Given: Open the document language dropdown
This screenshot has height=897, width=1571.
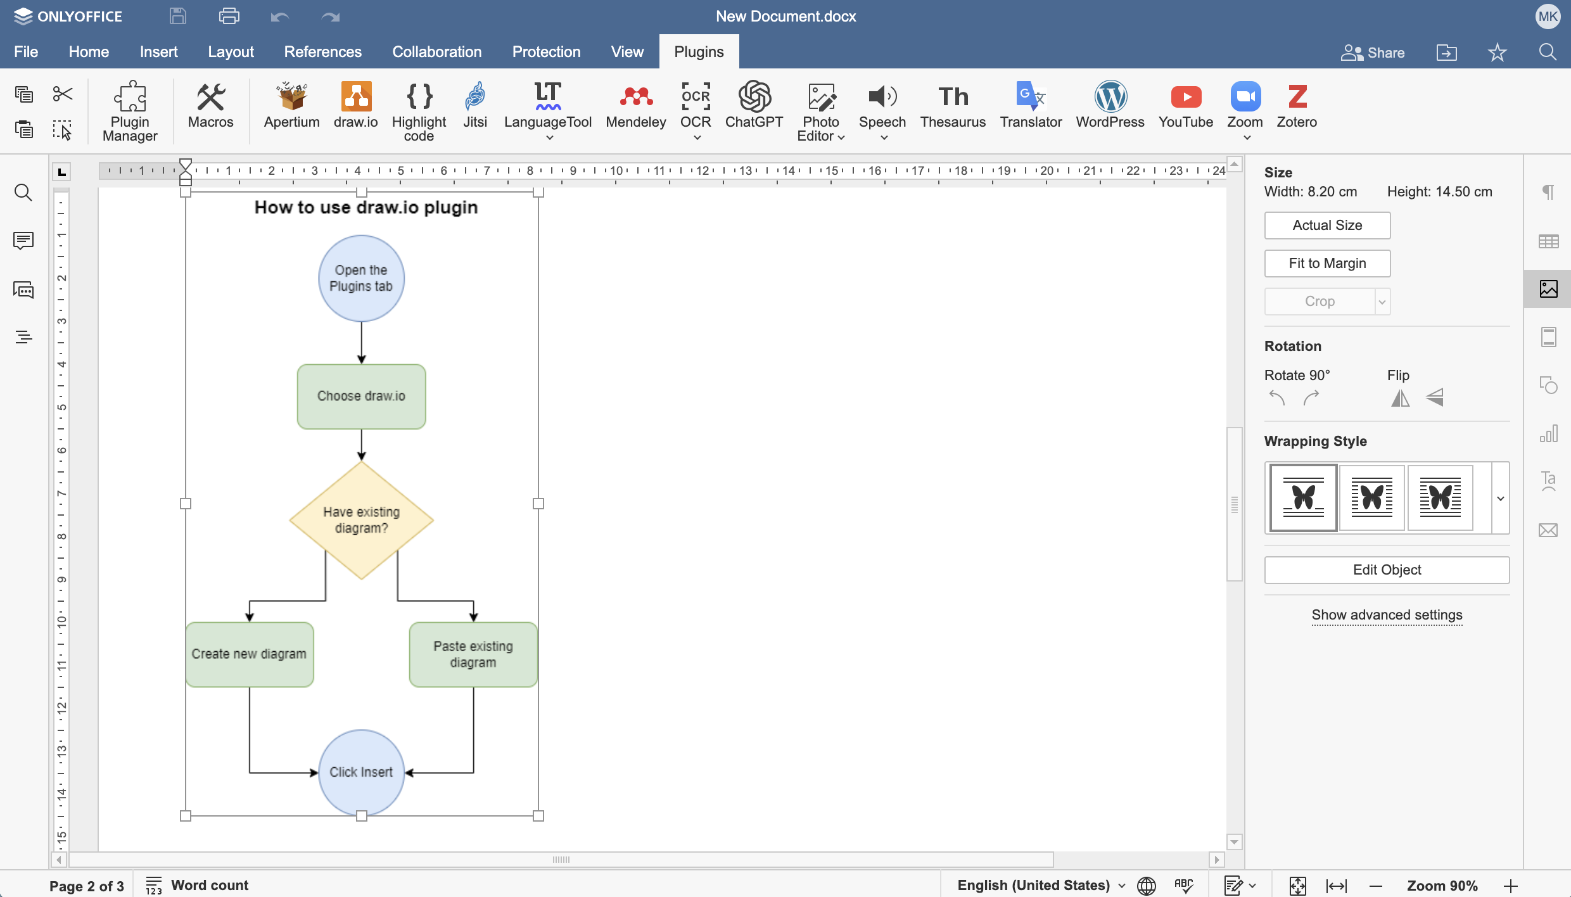Looking at the screenshot, I should coord(1041,885).
